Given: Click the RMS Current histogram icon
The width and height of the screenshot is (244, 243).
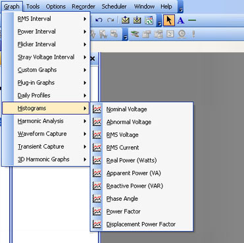Looking at the screenshot, I should tap(97, 148).
